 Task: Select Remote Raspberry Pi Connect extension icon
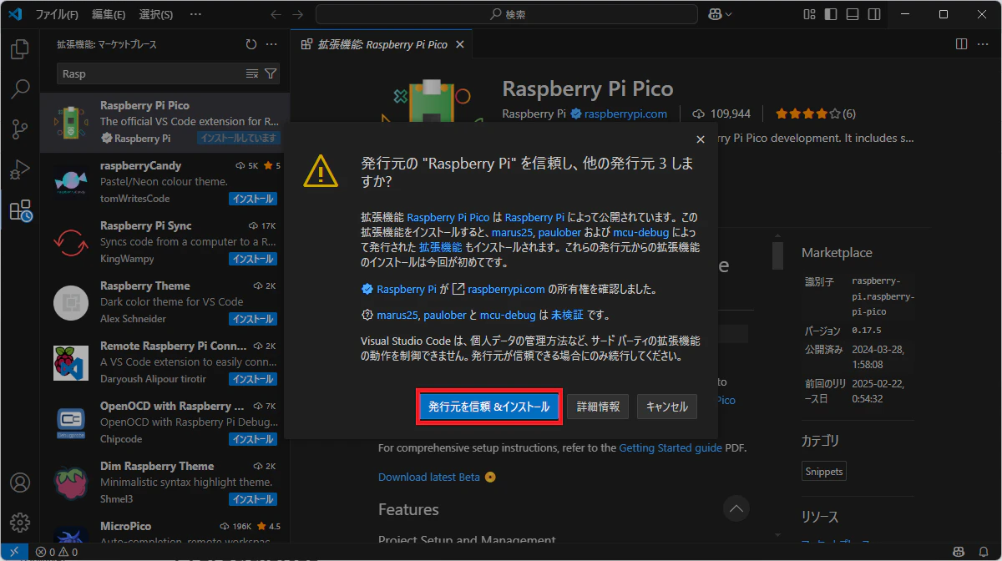[71, 362]
